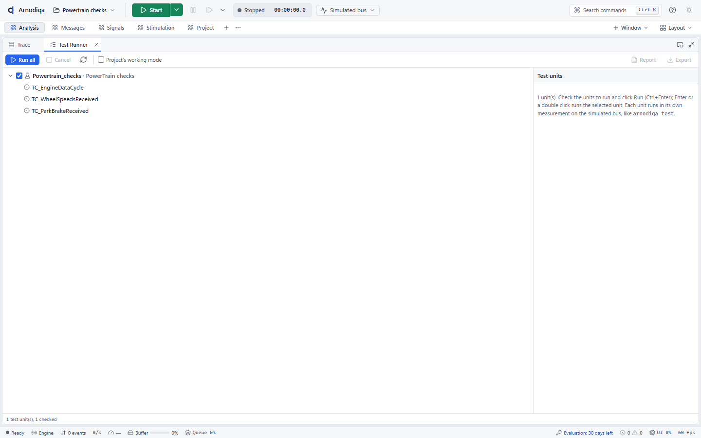Switch to the Analysis layout tab

(x=24, y=28)
